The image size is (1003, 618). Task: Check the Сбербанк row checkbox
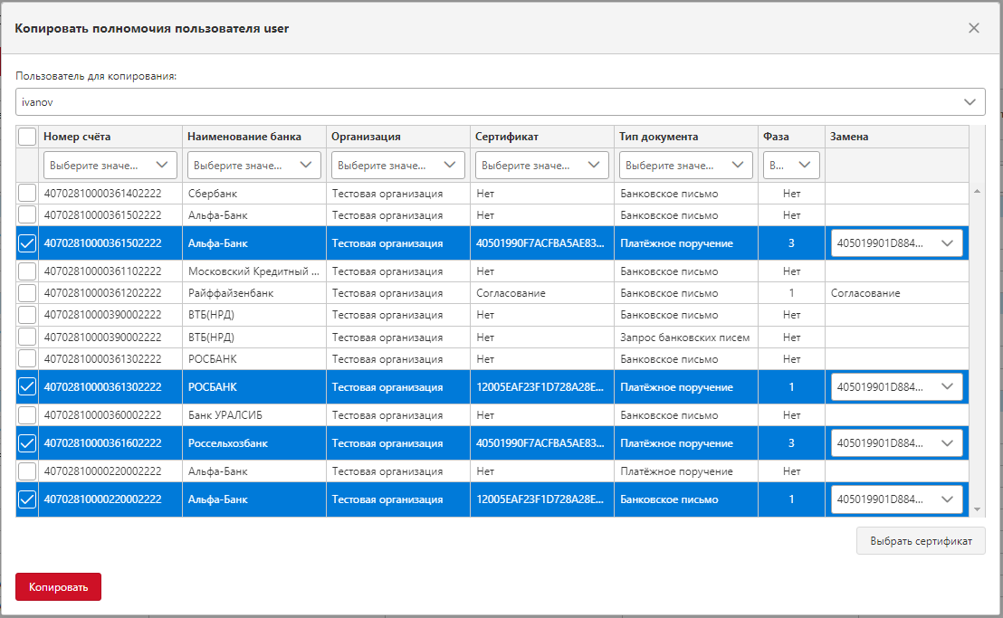[27, 194]
